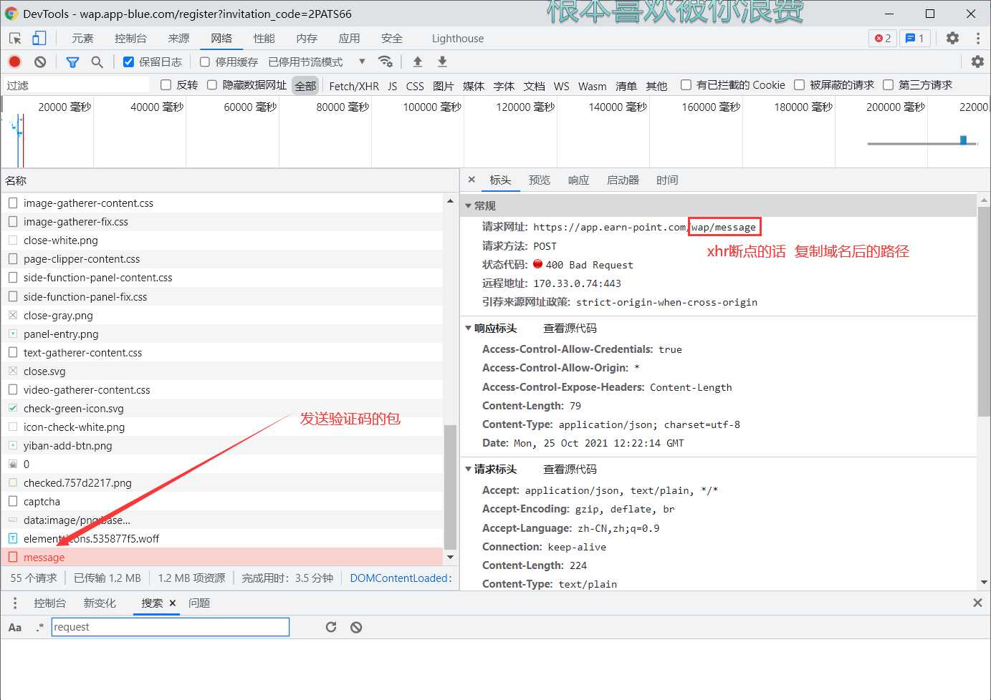The width and height of the screenshot is (991, 700).
Task: Open the network search magnifier icon
Action: 97,62
